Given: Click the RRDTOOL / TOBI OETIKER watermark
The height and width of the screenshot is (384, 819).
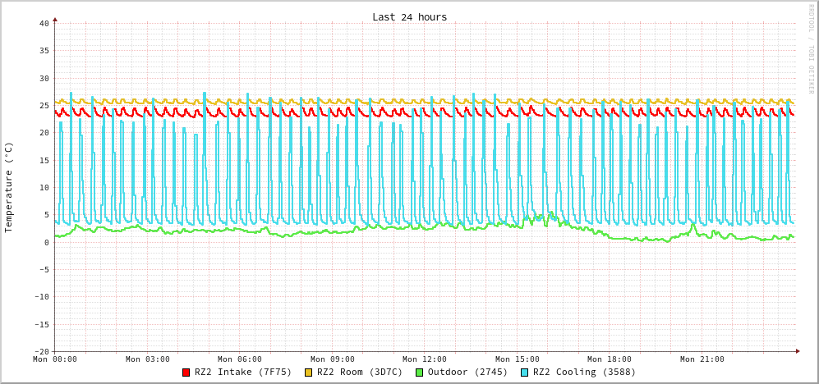Looking at the screenshot, I should [811, 49].
